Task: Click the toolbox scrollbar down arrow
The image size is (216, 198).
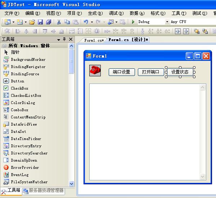Action: 71,184
